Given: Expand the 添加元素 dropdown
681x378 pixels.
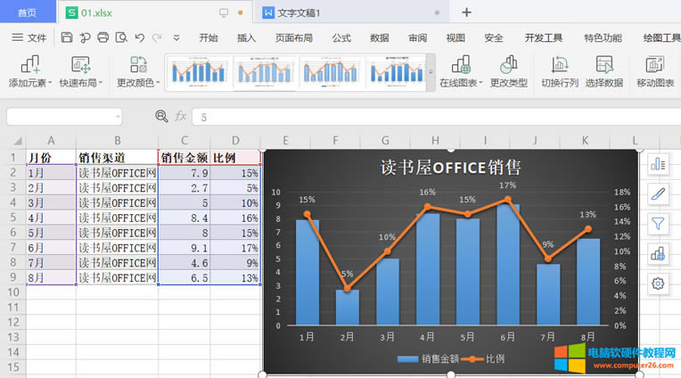Looking at the screenshot, I should pos(30,82).
